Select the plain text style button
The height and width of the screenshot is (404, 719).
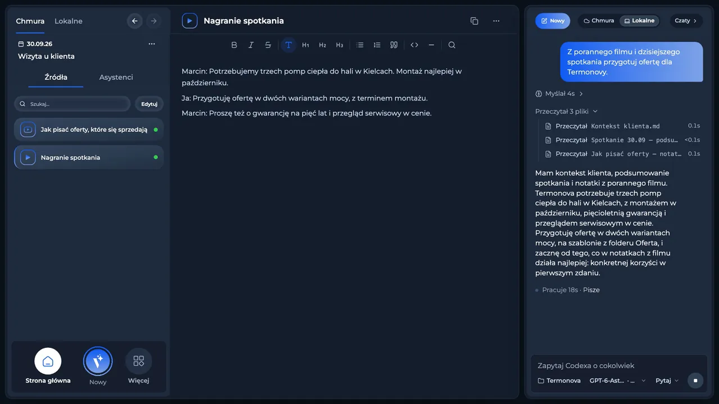288,45
